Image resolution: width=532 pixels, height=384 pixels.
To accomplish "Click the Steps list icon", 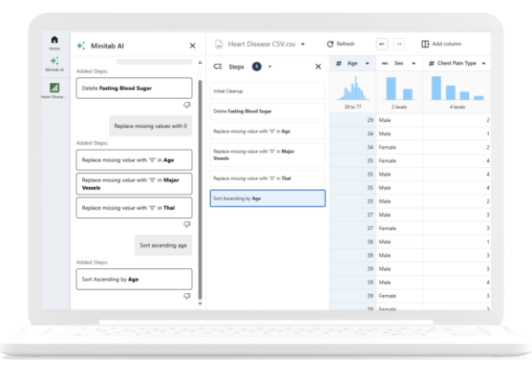I will point(218,67).
